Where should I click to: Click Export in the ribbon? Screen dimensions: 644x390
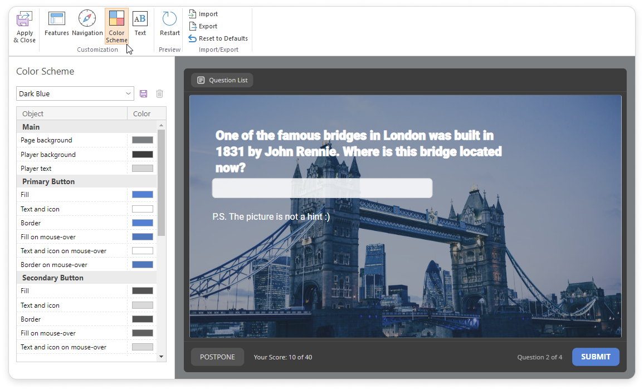(203, 26)
